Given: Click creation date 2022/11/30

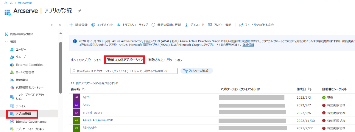Looking at the screenshot, I should click(x=306, y=120).
